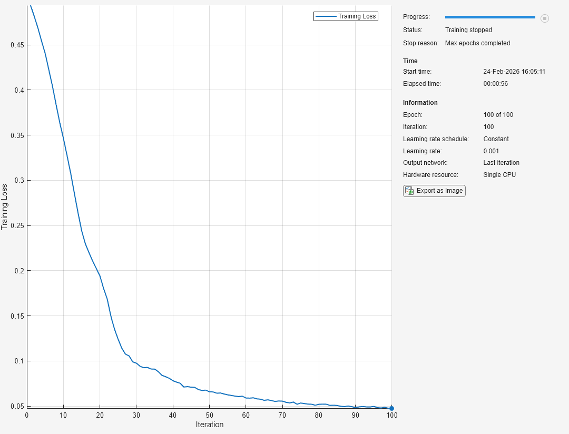Click the 'Learning rate schedule:' label

click(x=436, y=139)
